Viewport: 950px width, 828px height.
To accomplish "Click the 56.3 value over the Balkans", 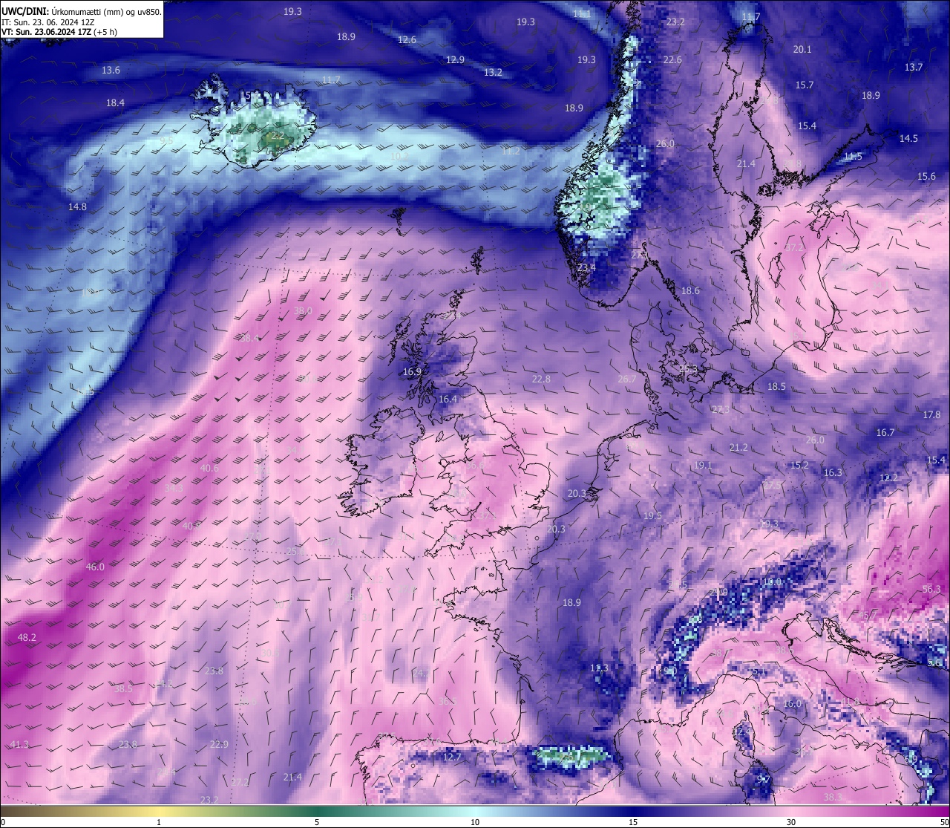I will coord(931,589).
